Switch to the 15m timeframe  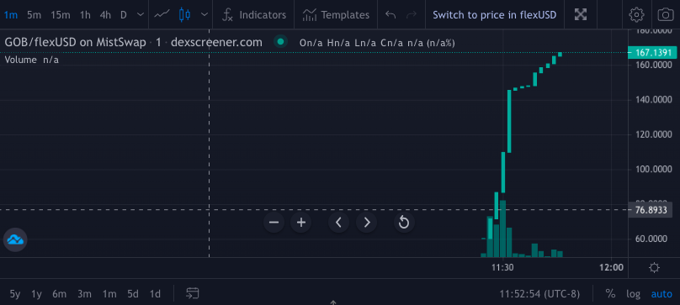[60, 15]
